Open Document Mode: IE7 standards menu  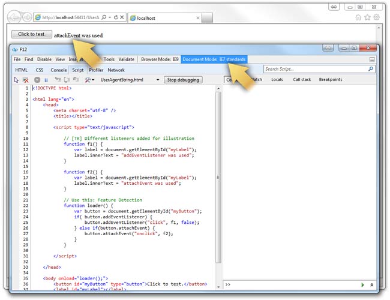214,59
